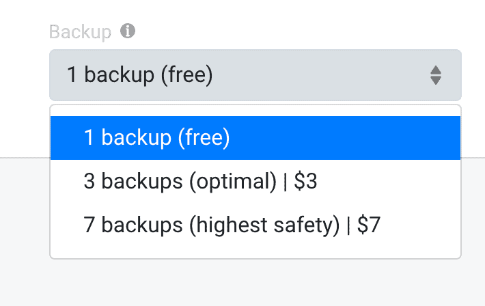Click the info icon beside Backup
The width and height of the screenshot is (485, 306).
pos(128,31)
